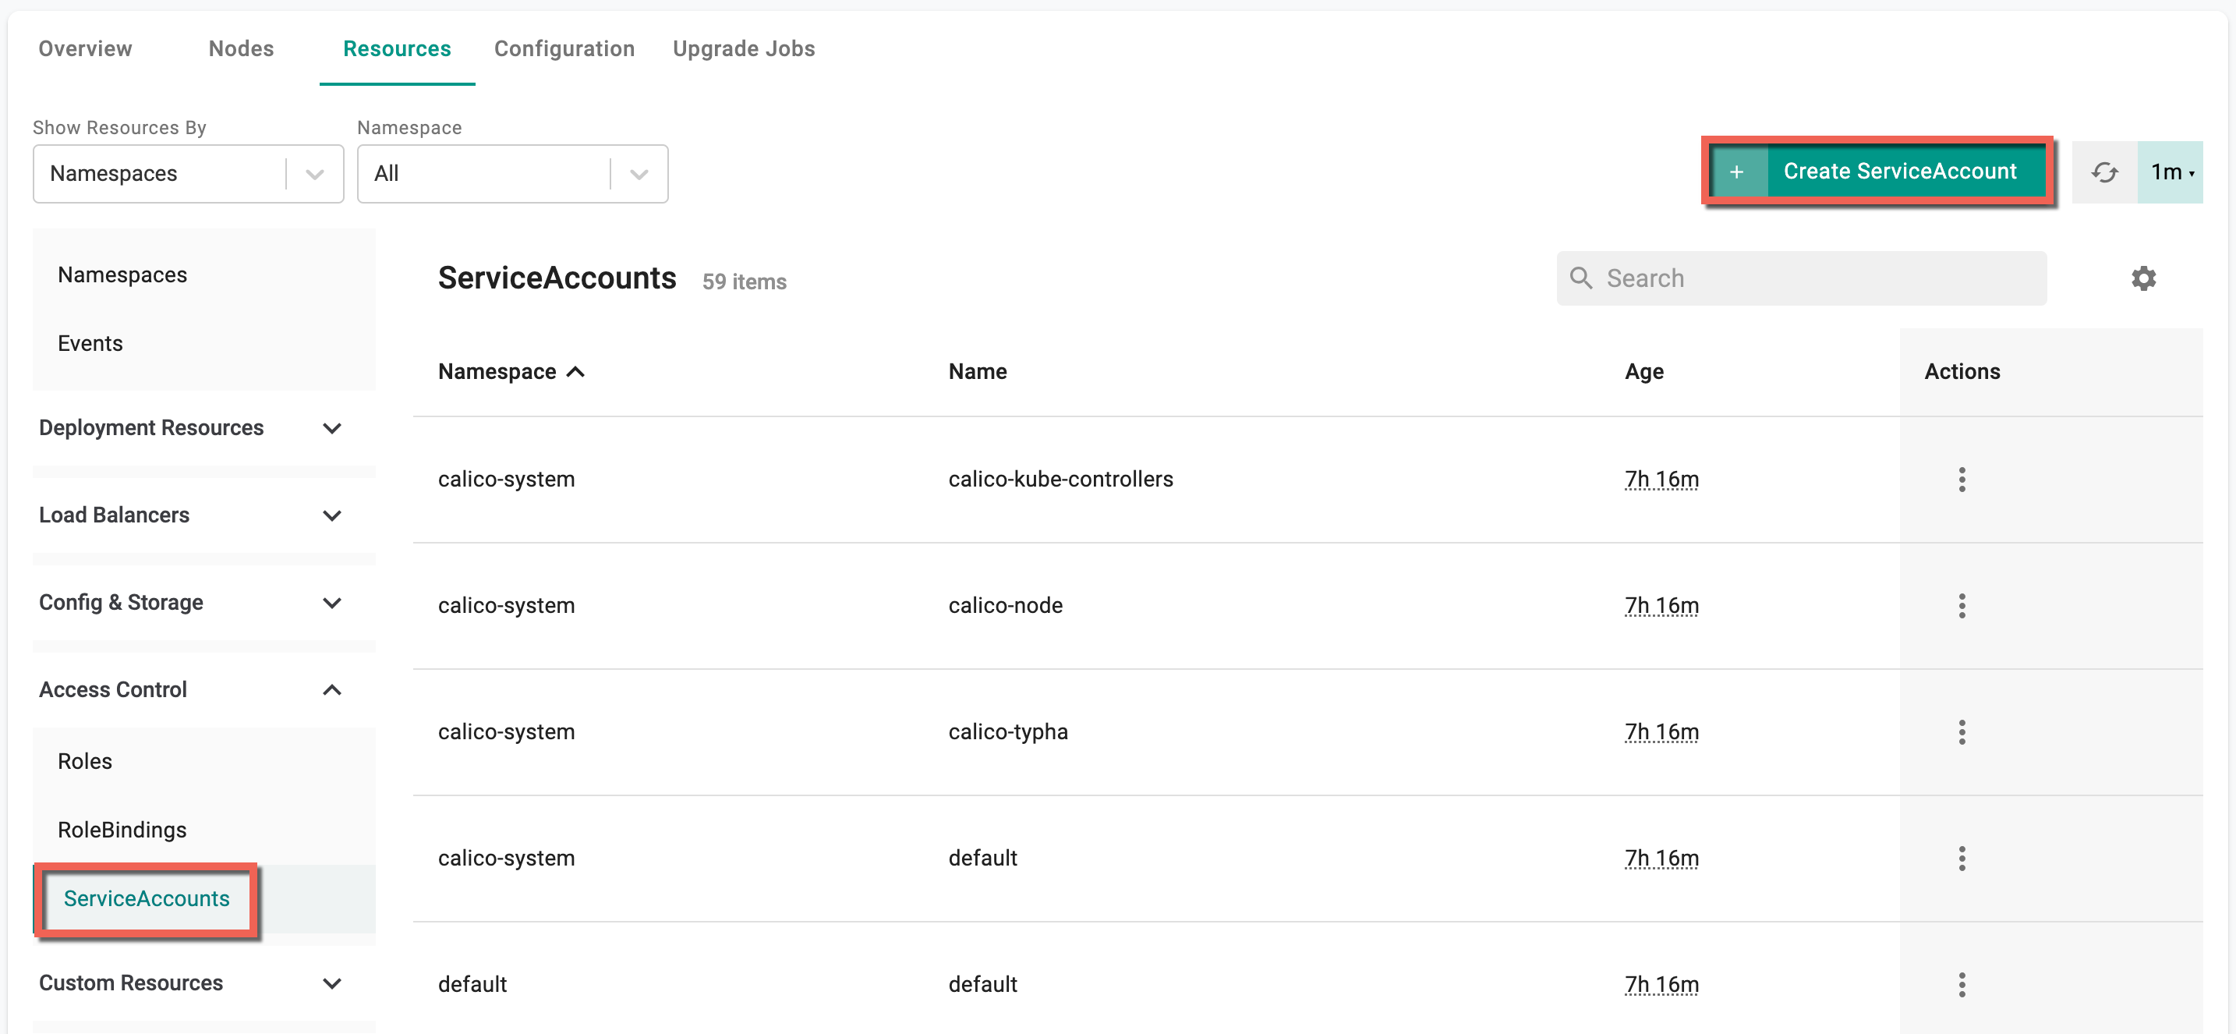The width and height of the screenshot is (2236, 1034).
Task: Sort by the Age column header
Action: coord(1644,372)
